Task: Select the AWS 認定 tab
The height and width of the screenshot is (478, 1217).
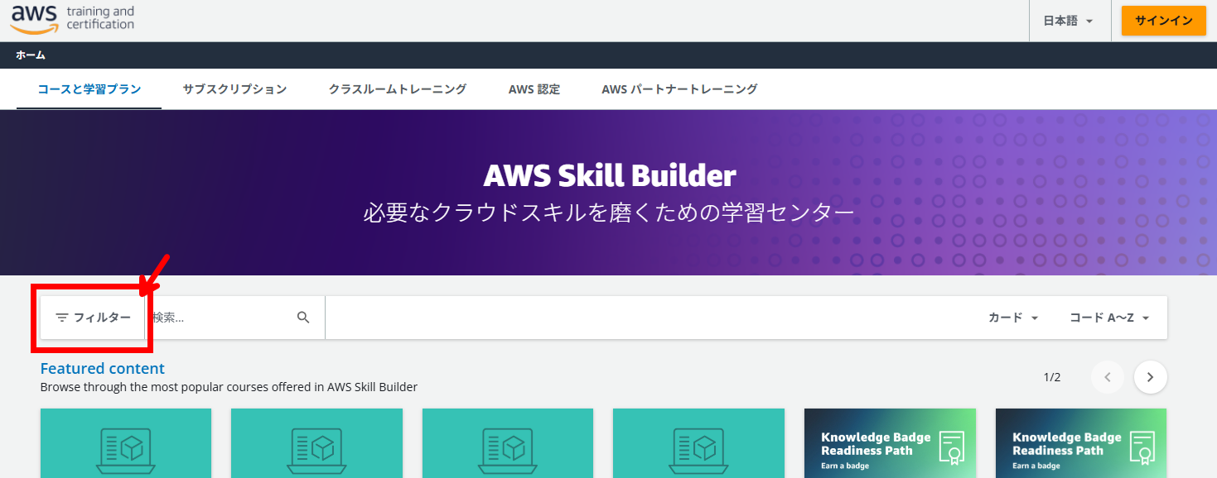Action: coord(534,89)
